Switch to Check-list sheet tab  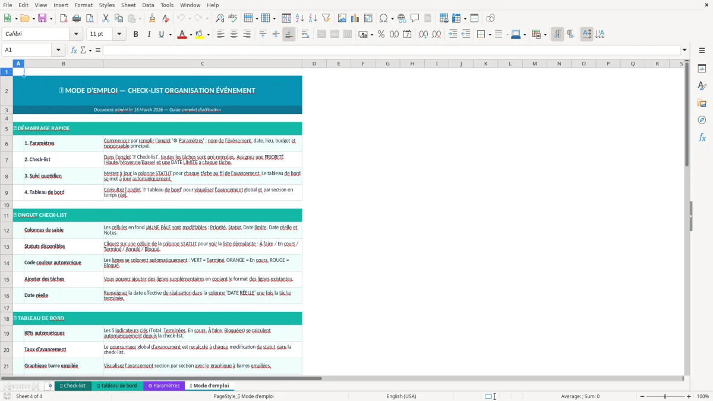pyautogui.click(x=73, y=386)
